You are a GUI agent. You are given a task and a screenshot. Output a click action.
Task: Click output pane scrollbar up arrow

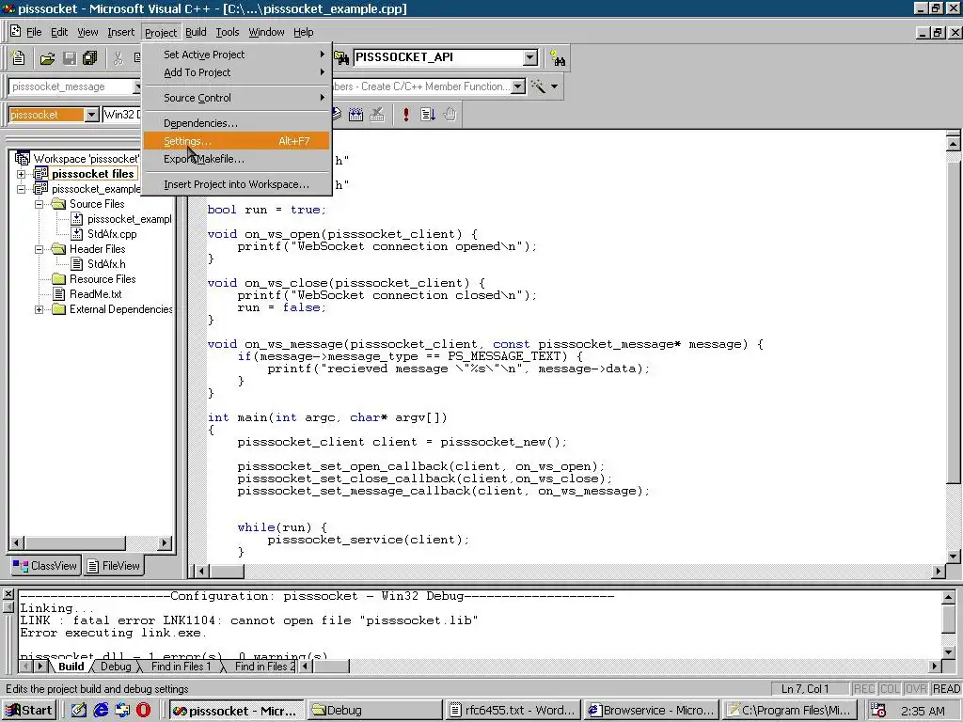(948, 597)
